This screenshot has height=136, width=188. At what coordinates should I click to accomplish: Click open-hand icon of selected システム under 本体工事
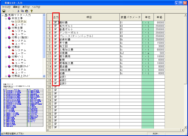(12, 22)
